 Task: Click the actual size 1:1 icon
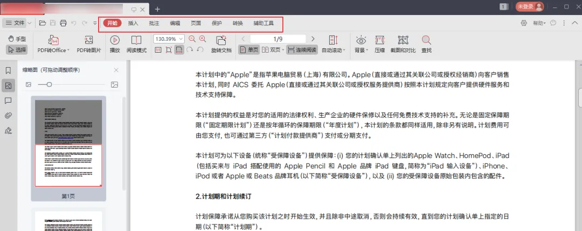(x=158, y=49)
